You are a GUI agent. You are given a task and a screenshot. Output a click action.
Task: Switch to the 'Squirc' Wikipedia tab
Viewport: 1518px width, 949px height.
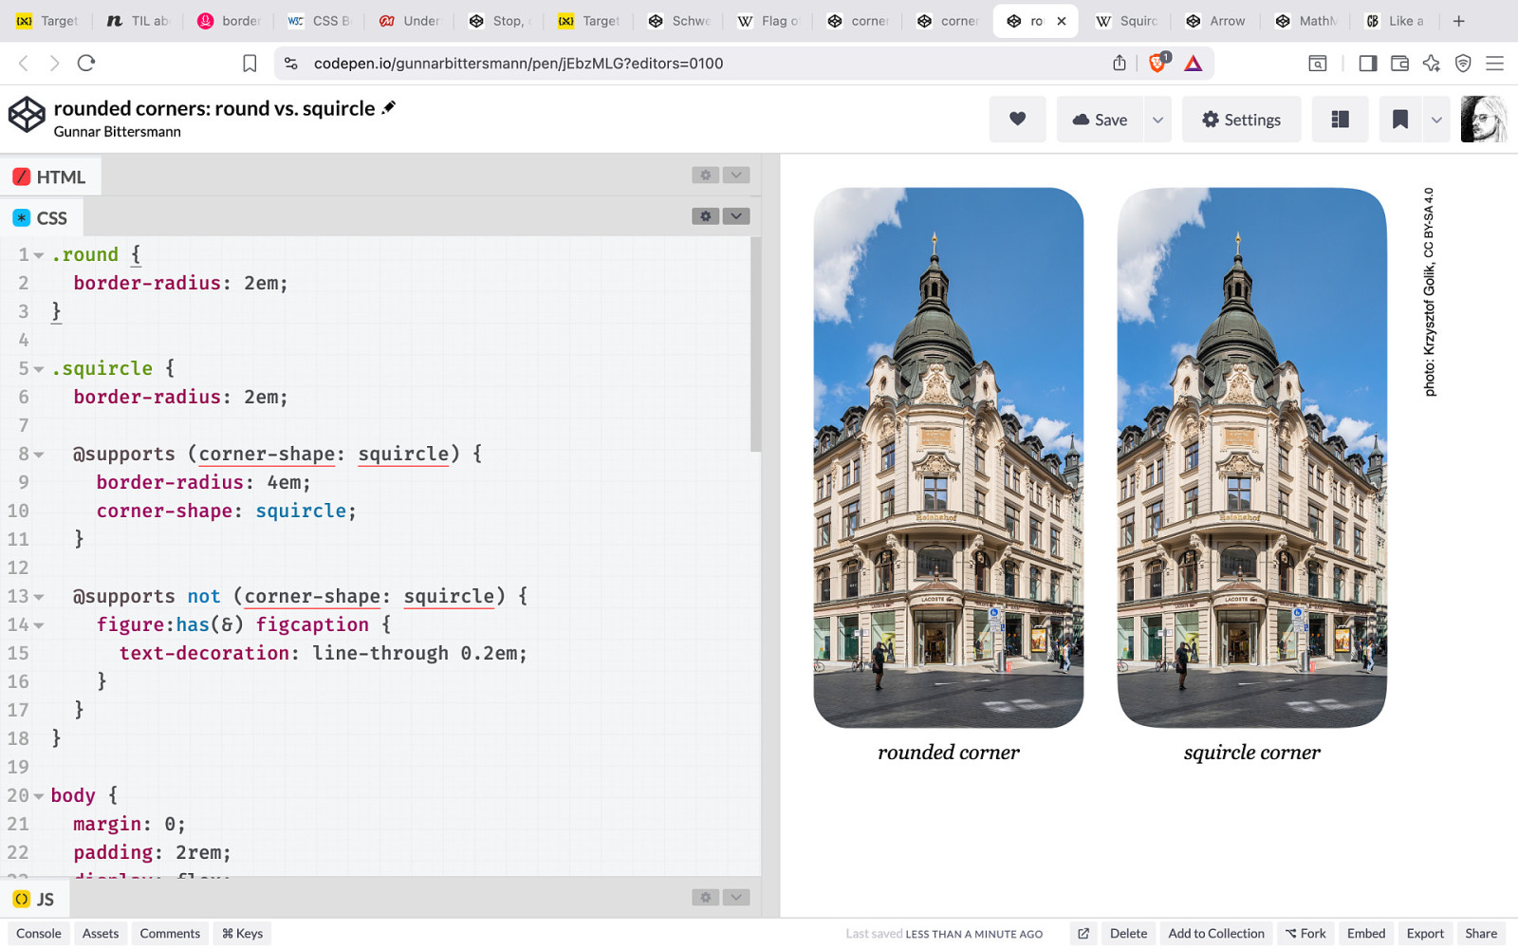tap(1127, 21)
